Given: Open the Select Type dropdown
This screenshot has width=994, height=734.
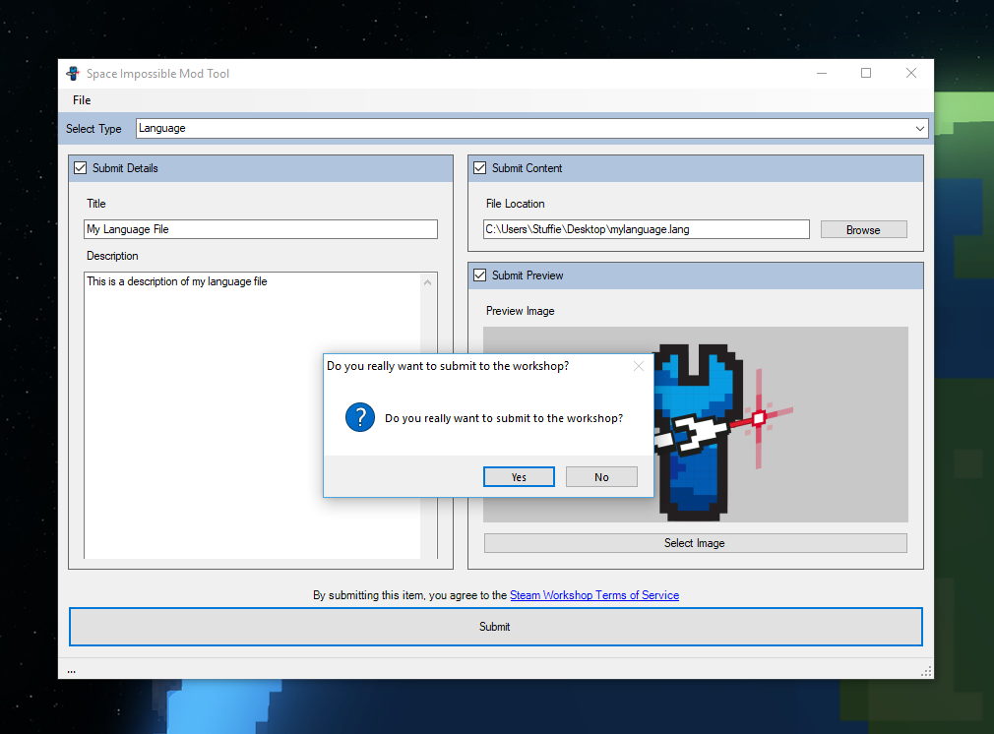Looking at the screenshot, I should pyautogui.click(x=531, y=128).
